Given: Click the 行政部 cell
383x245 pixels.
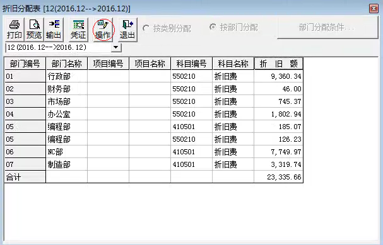Looking at the screenshot, I should [x=66, y=76].
